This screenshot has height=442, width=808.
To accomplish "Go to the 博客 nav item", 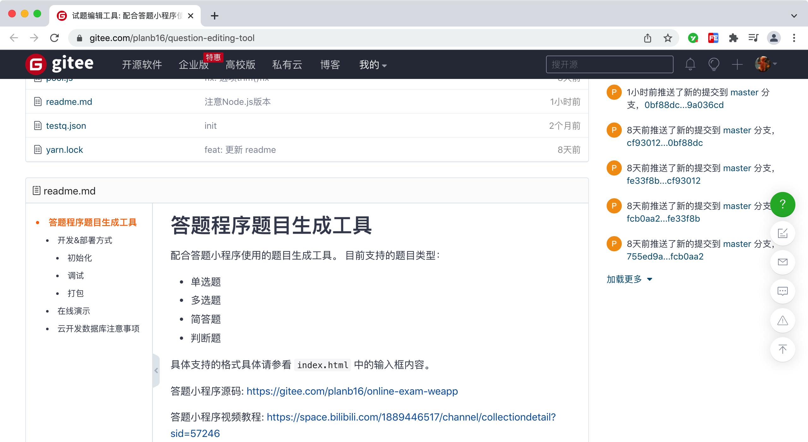I will 330,65.
